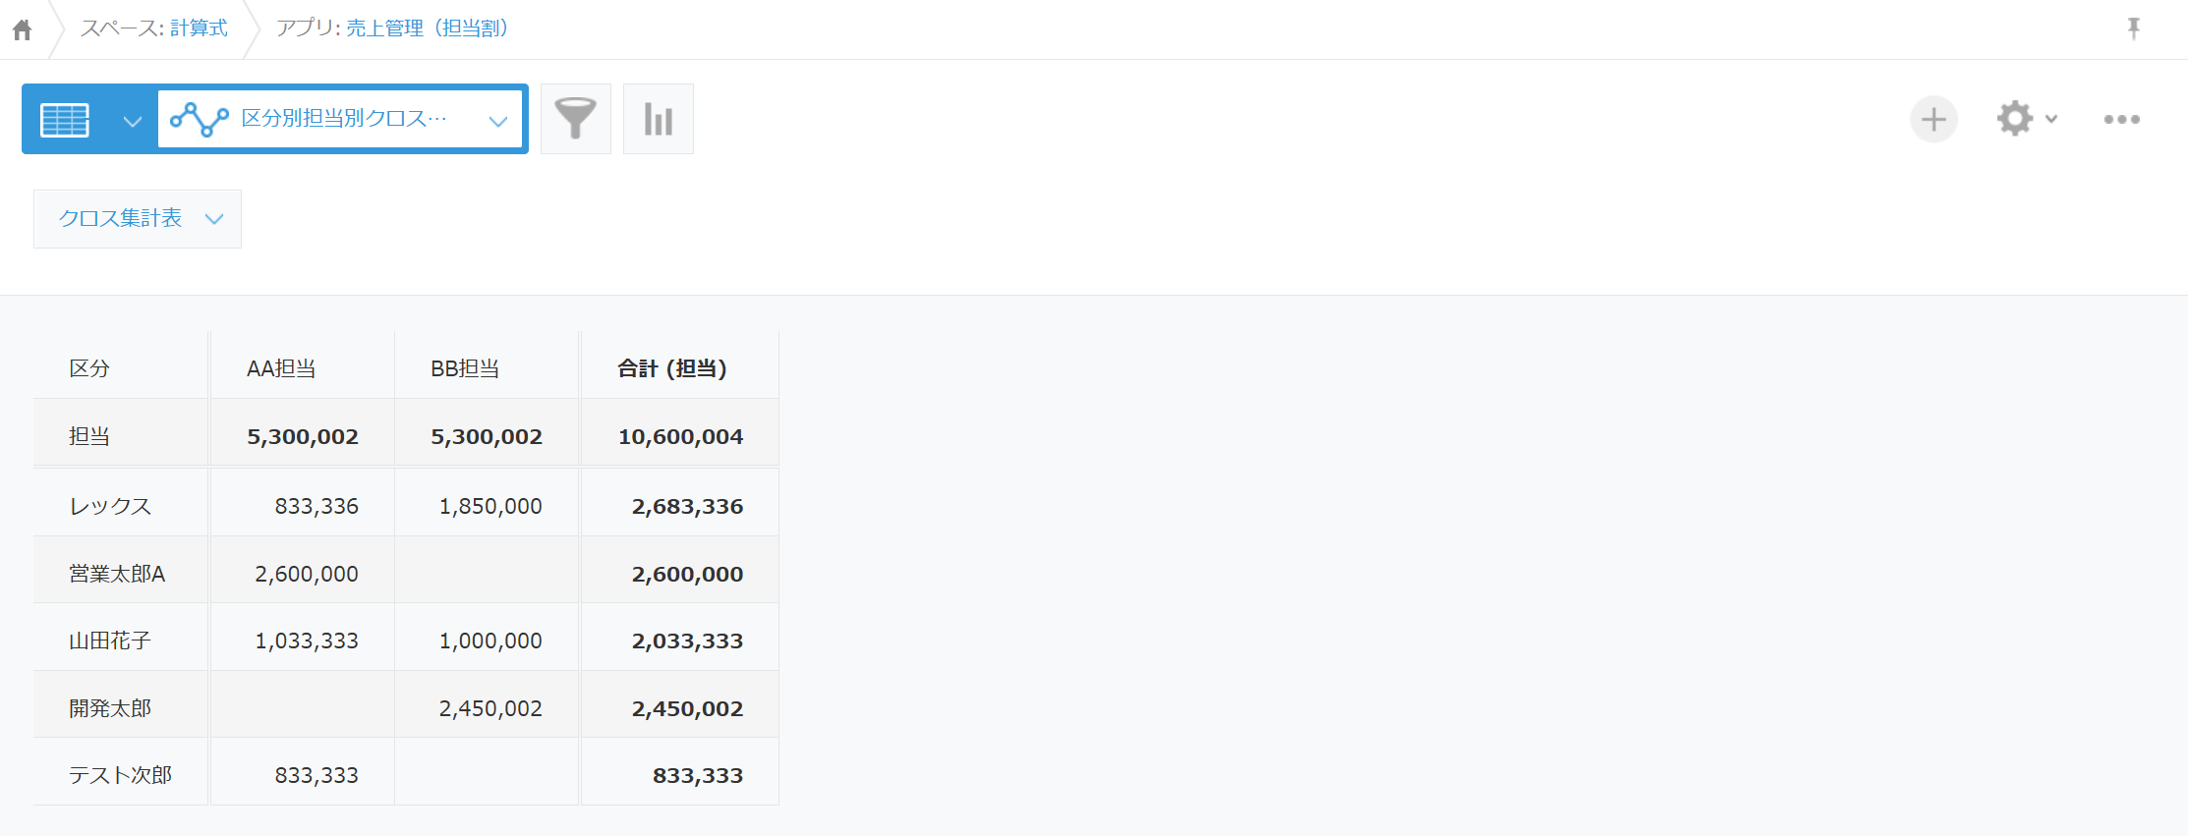Click the BB担当 value 2,450,002 for 開発太郎
Viewport: 2188px width, 836px height.
(490, 708)
